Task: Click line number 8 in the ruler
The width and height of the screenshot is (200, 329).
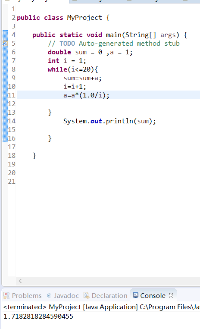Action: tap(13, 69)
